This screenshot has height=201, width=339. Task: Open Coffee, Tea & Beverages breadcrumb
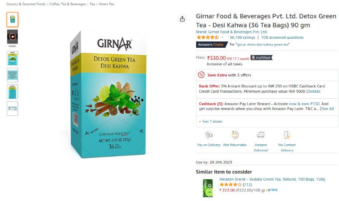click(x=67, y=4)
